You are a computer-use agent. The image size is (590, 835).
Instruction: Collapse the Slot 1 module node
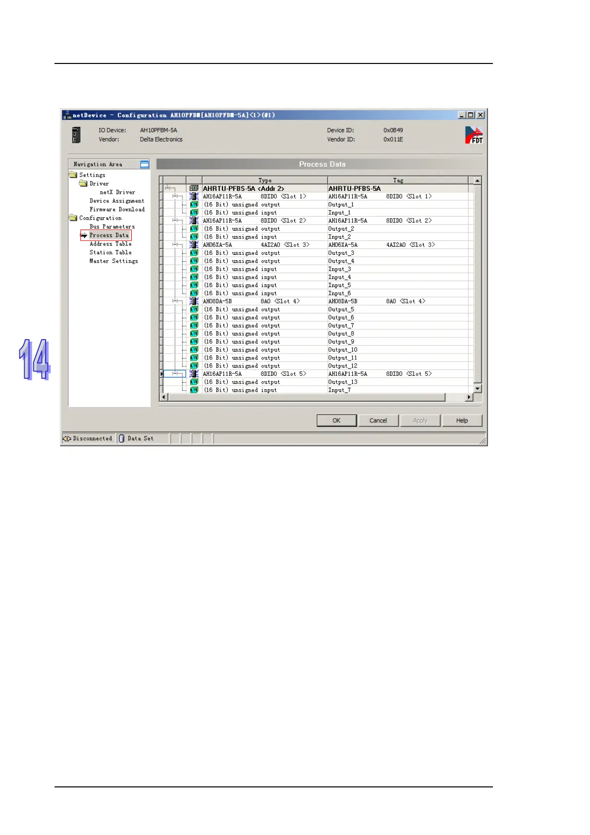pyautogui.click(x=175, y=196)
